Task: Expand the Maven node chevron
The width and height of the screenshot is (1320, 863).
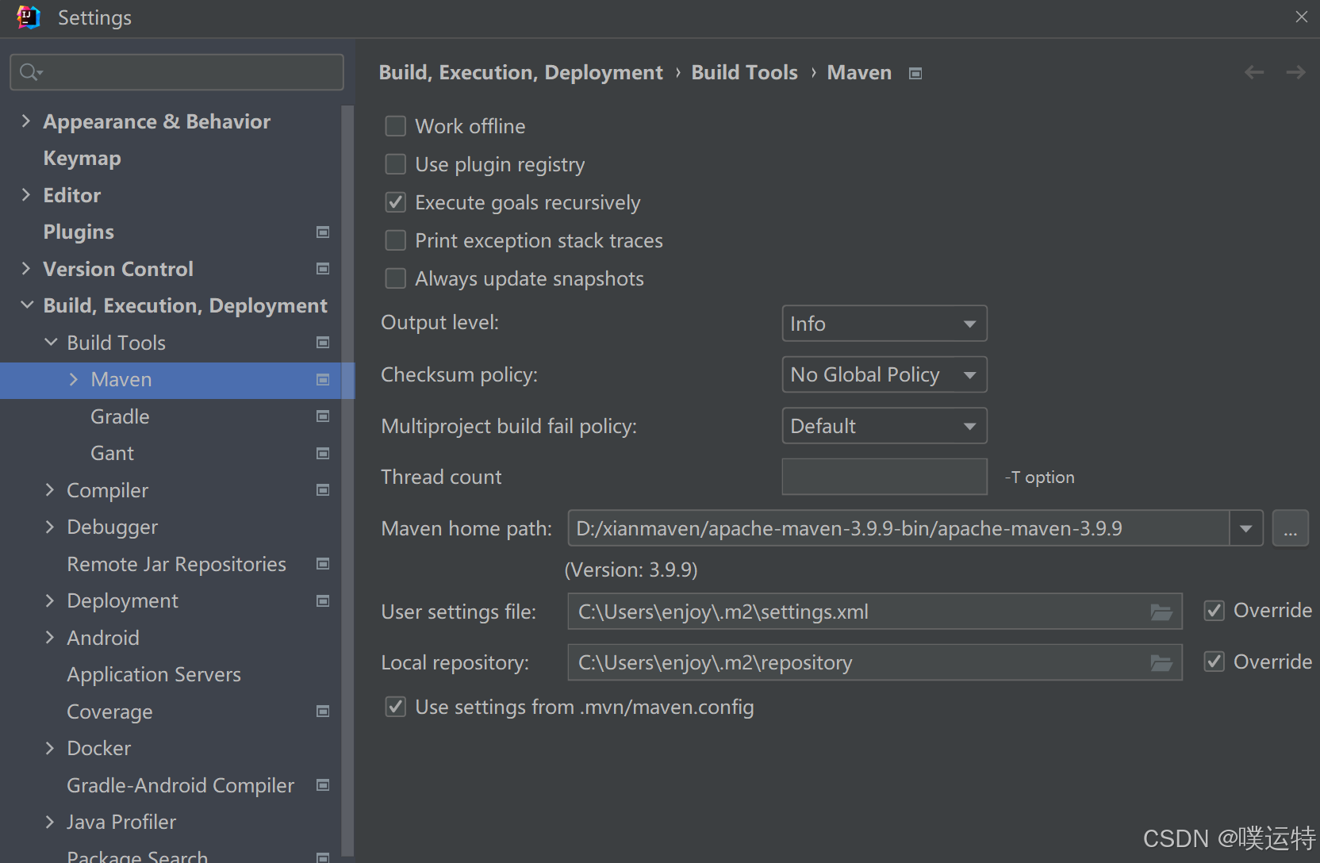Action: [74, 379]
